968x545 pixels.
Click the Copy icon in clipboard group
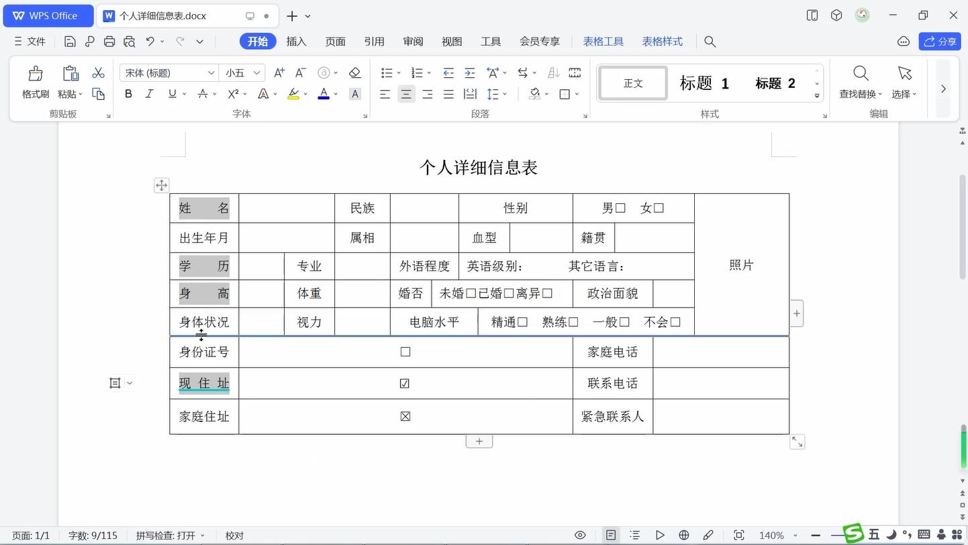click(x=98, y=94)
